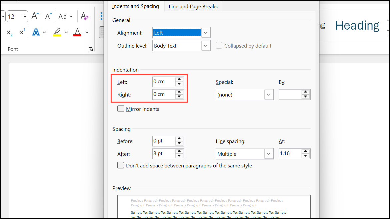The width and height of the screenshot is (390, 219).
Task: Switch to Line and Page Breaks tab
Action: [193, 6]
